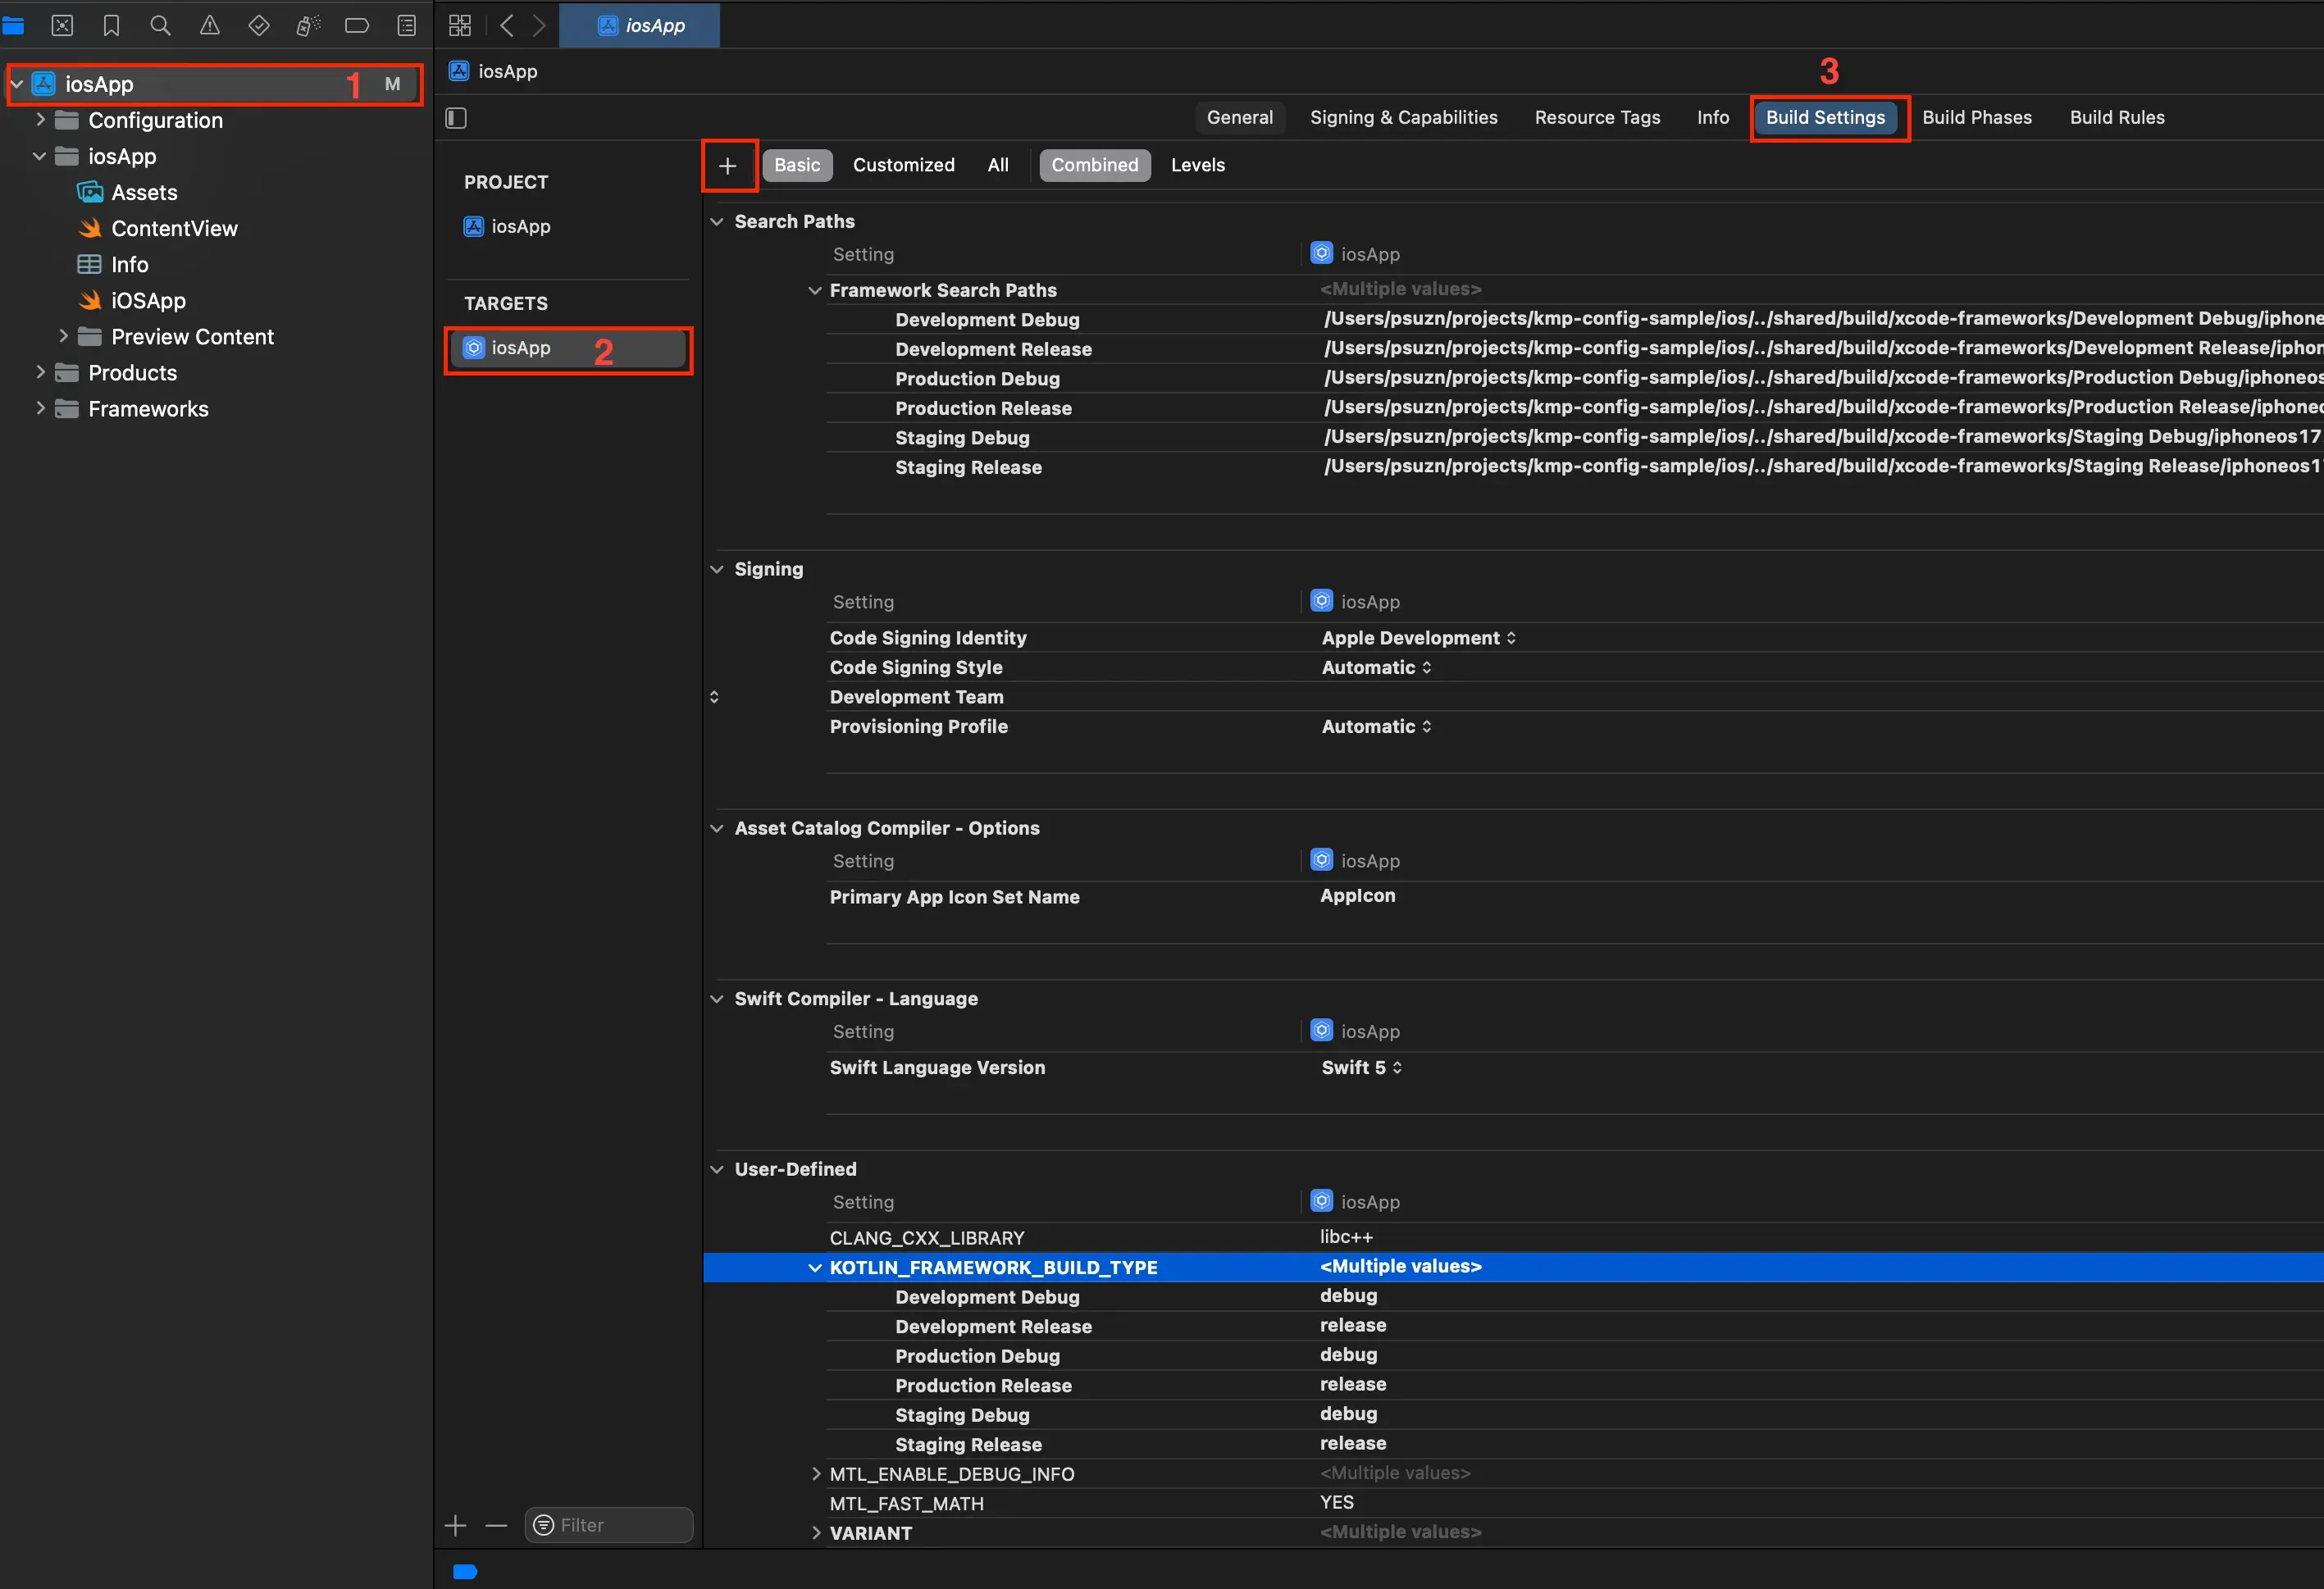
Task: Go back with the left arrow
Action: pyautogui.click(x=507, y=25)
